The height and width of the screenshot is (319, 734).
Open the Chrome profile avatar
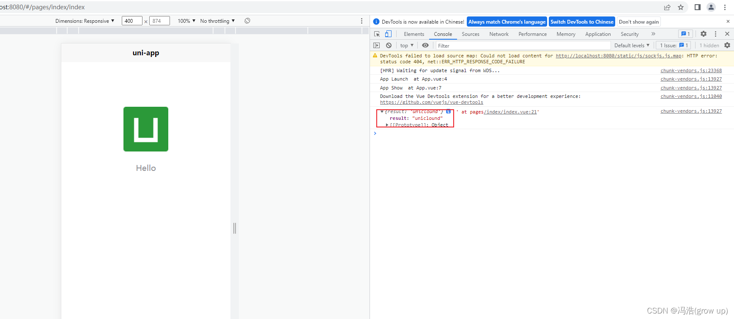(x=711, y=7)
